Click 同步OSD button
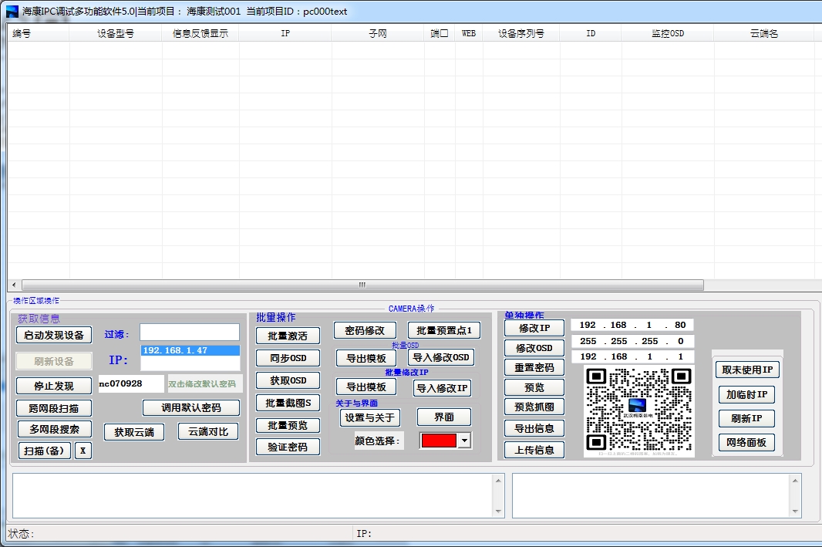 click(x=288, y=358)
